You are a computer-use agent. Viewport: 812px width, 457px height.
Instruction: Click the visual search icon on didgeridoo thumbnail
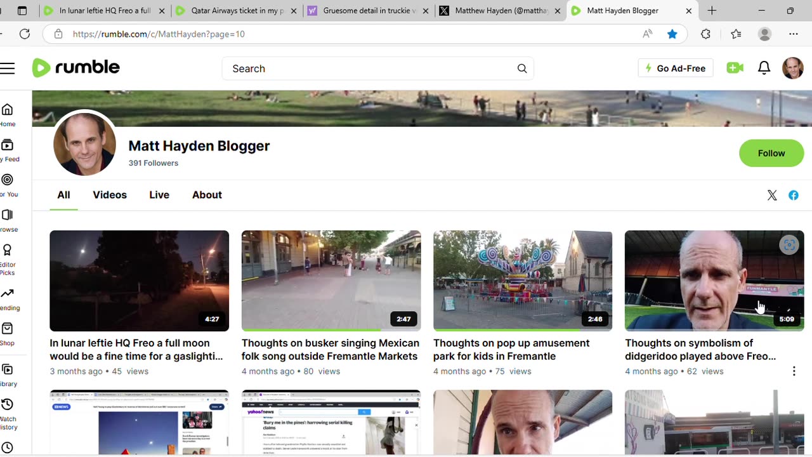click(x=789, y=245)
